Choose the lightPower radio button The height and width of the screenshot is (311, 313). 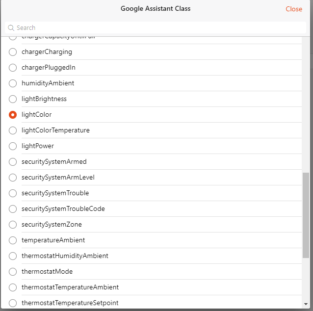point(13,146)
